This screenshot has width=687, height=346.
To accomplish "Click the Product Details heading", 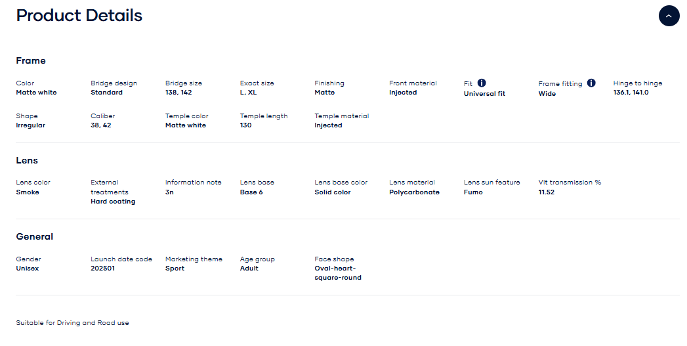I will point(79,16).
